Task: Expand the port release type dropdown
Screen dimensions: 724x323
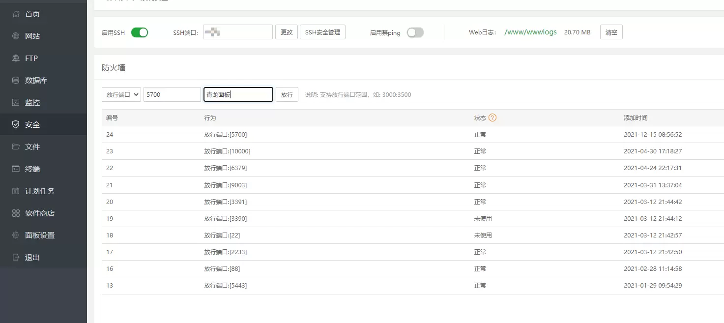Action: click(121, 94)
